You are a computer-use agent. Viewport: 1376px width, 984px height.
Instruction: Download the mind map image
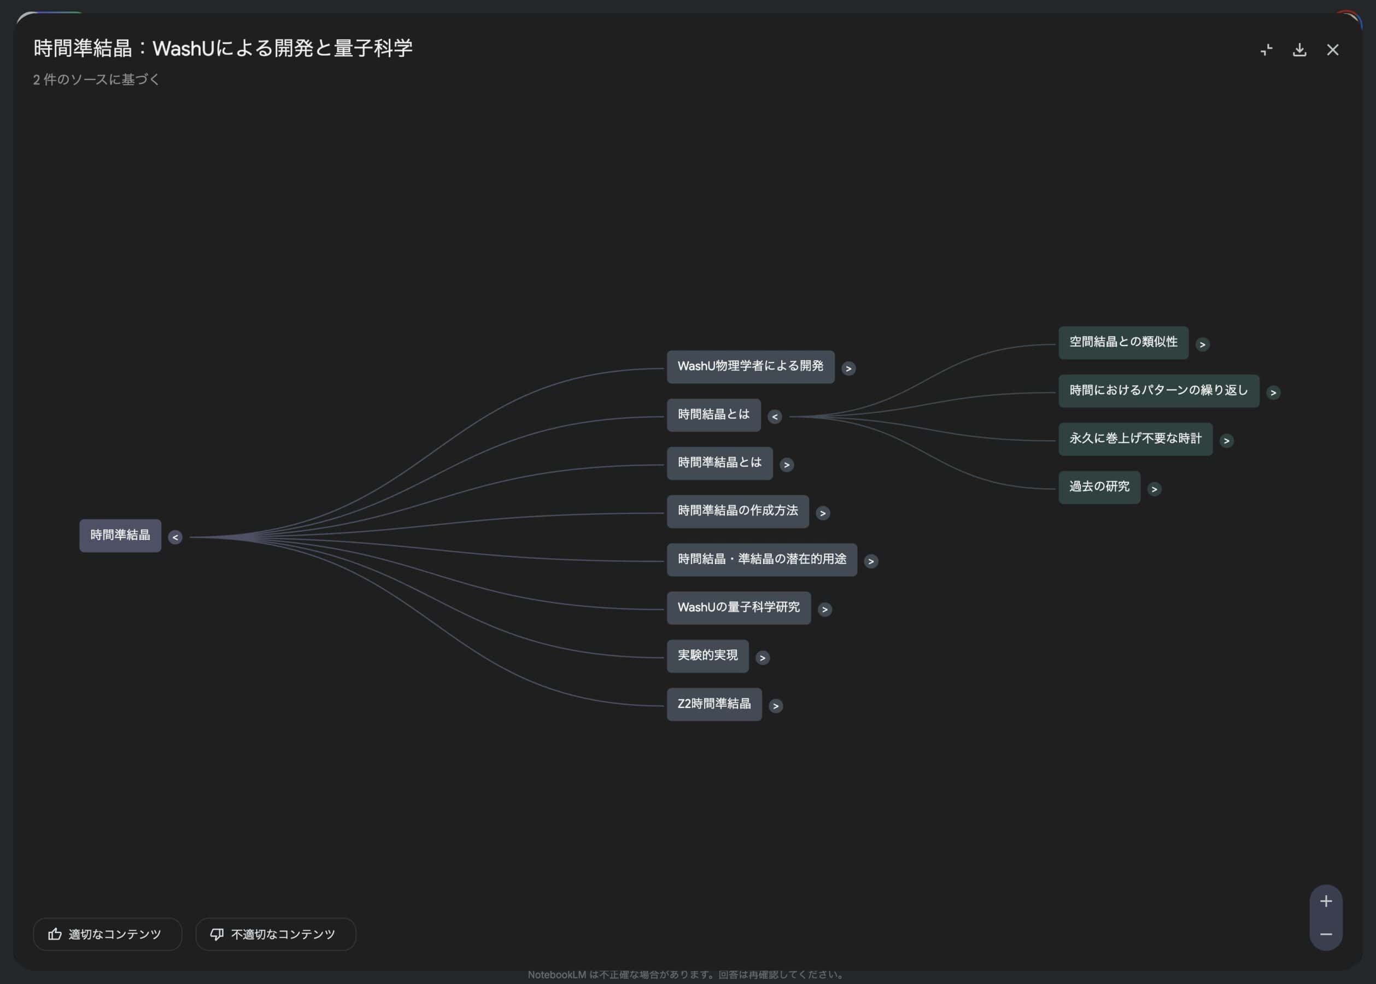click(x=1299, y=50)
